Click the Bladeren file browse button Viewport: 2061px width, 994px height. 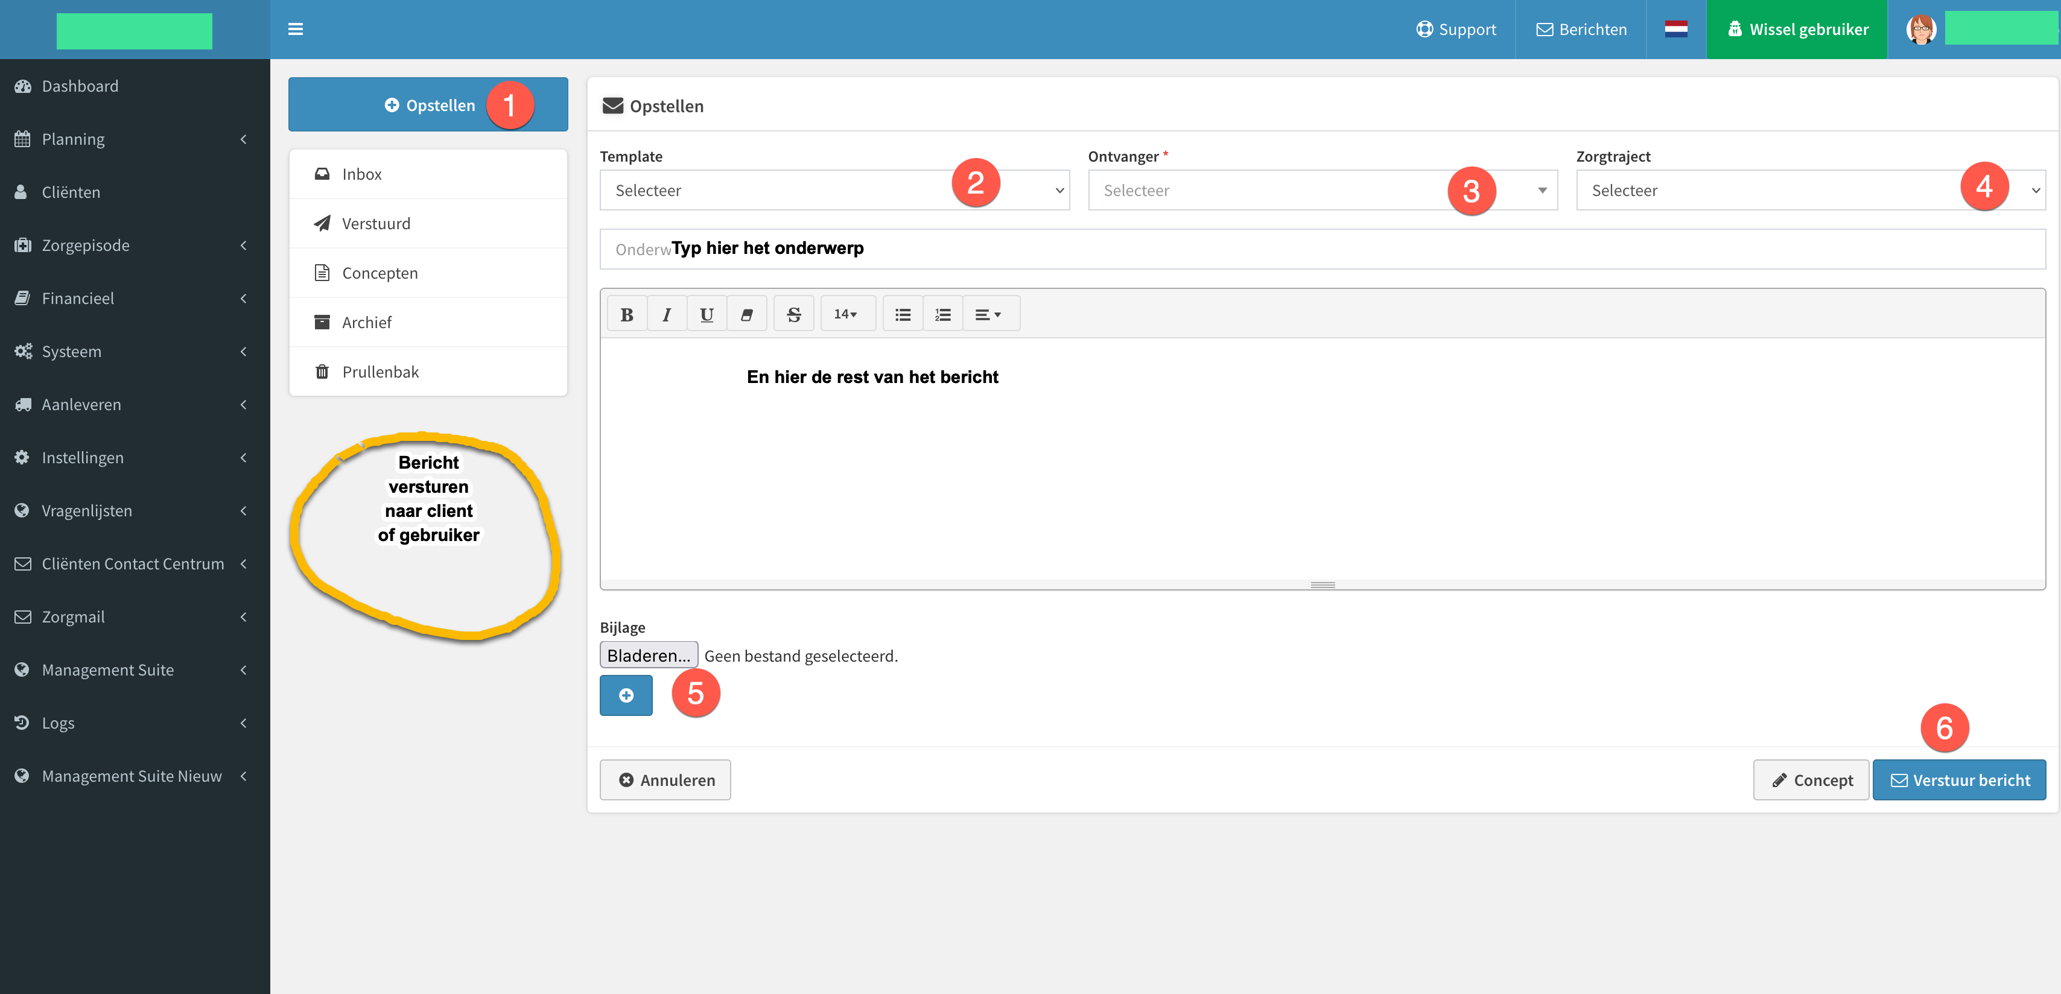tap(649, 655)
